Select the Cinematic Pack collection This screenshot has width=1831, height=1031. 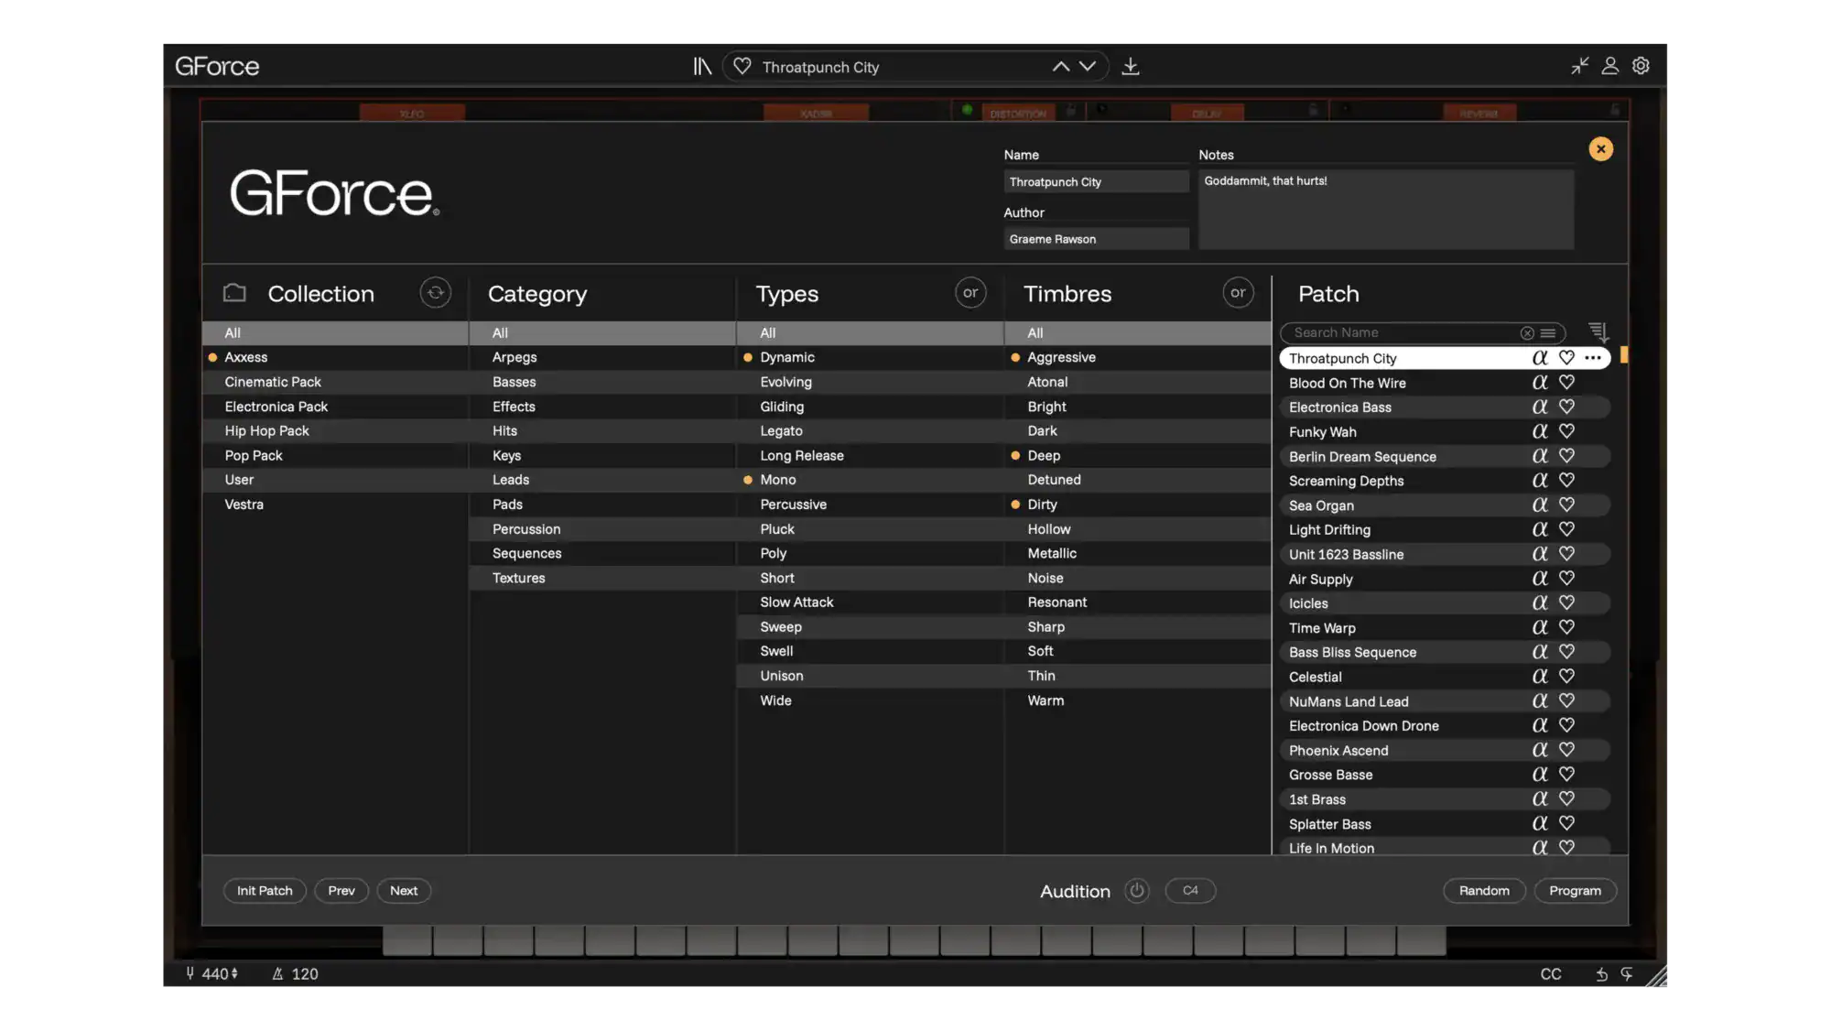coord(335,382)
